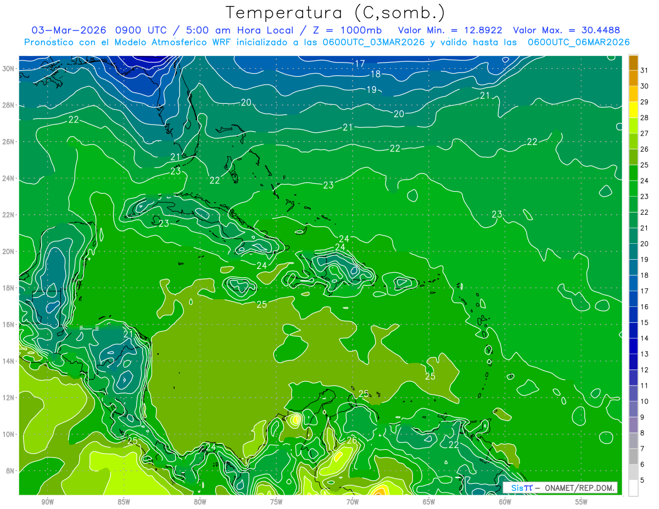This screenshot has height=509, width=659.
Task: Click the color scale label "15"
Action: pos(645,322)
